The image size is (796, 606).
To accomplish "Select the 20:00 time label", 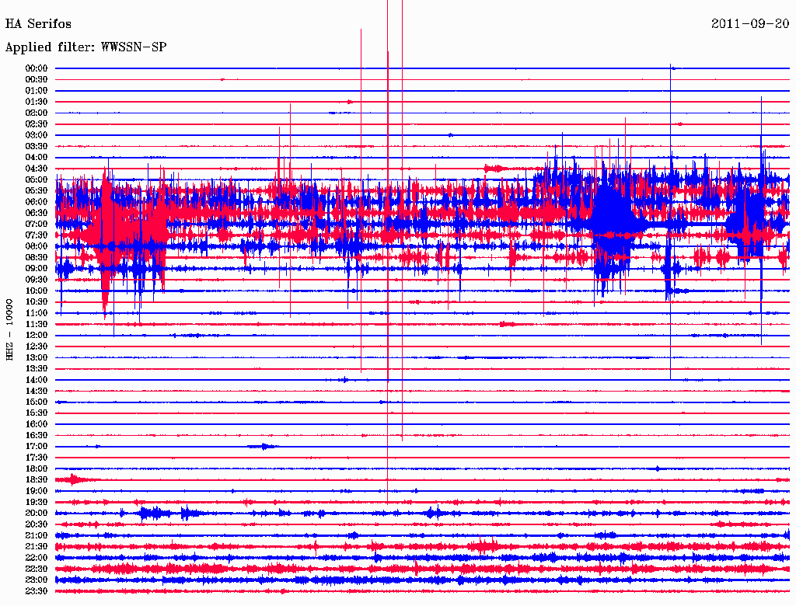I will [x=37, y=513].
